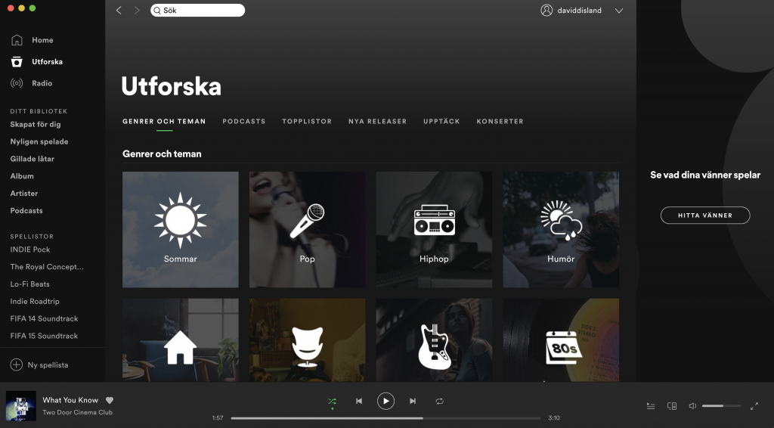The height and width of the screenshot is (428, 774).
Task: Click the What You Know album art
Action: (20, 406)
